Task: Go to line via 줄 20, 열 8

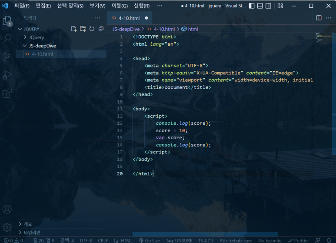Action: [x=43, y=241]
